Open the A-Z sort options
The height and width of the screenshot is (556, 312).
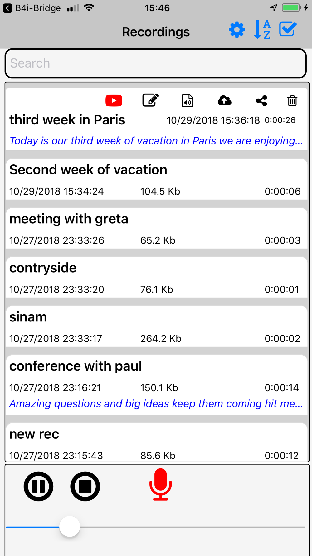(x=262, y=30)
